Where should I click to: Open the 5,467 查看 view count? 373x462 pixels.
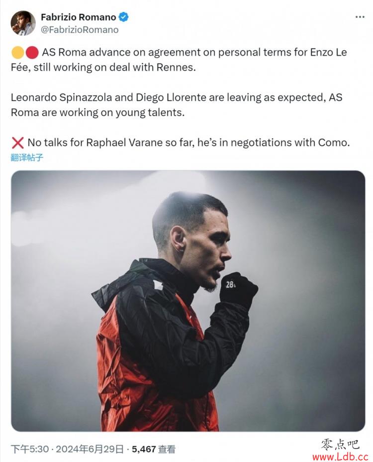(153, 449)
